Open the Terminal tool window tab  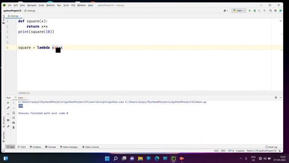(x=50, y=147)
